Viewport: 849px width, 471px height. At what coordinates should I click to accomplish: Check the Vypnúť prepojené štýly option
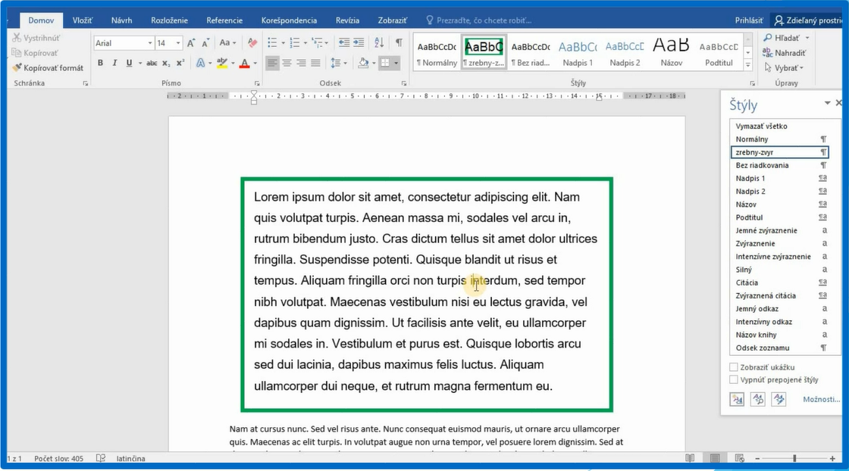[734, 379]
